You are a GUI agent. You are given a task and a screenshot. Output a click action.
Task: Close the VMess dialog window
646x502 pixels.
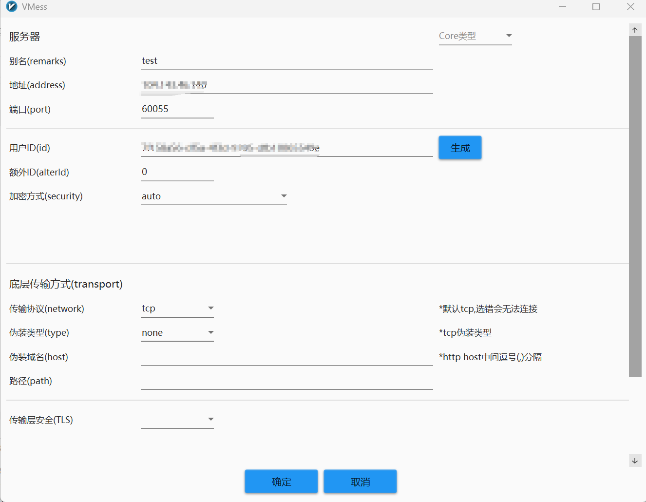(x=630, y=7)
